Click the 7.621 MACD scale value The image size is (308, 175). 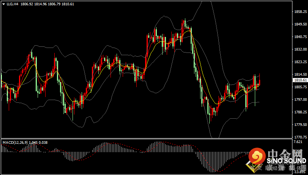(x=299, y=142)
